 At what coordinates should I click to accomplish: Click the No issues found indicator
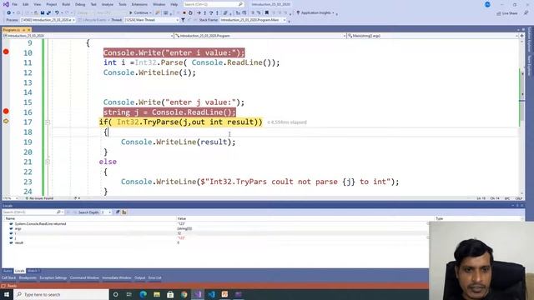pyautogui.click(x=39, y=198)
